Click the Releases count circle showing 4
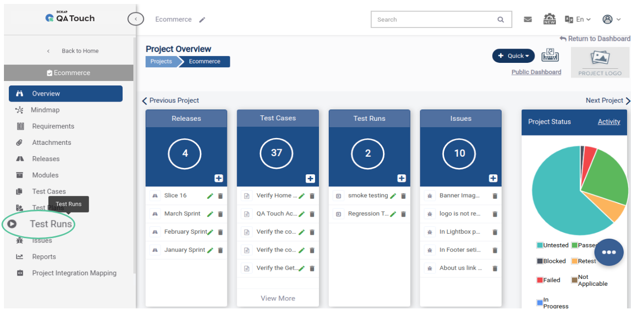 pos(185,153)
